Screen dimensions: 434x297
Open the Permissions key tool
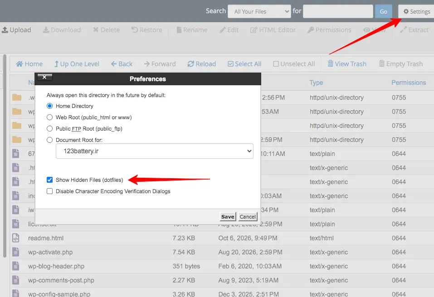point(329,30)
